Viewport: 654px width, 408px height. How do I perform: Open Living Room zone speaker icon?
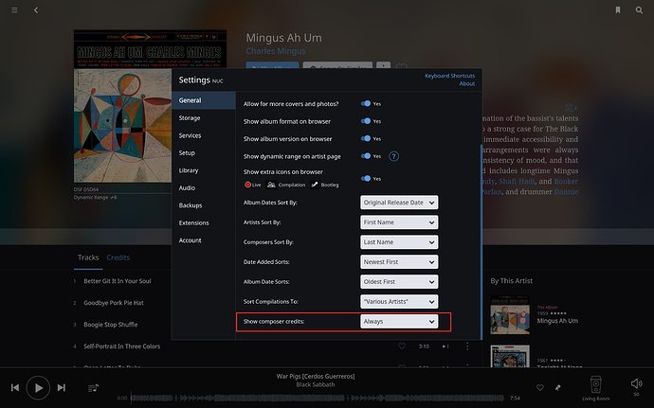[595, 384]
